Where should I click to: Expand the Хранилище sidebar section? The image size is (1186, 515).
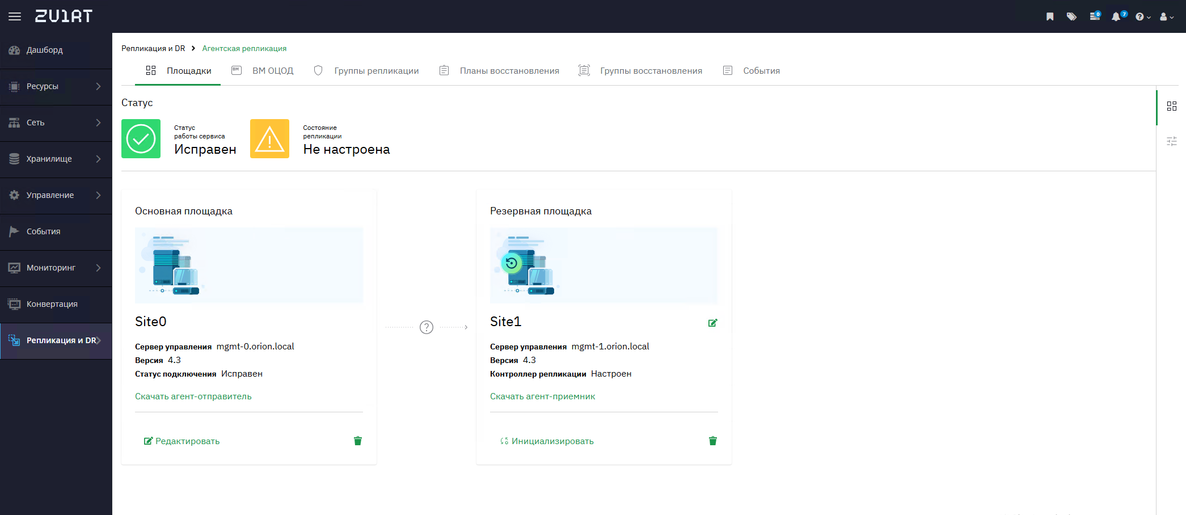click(56, 159)
